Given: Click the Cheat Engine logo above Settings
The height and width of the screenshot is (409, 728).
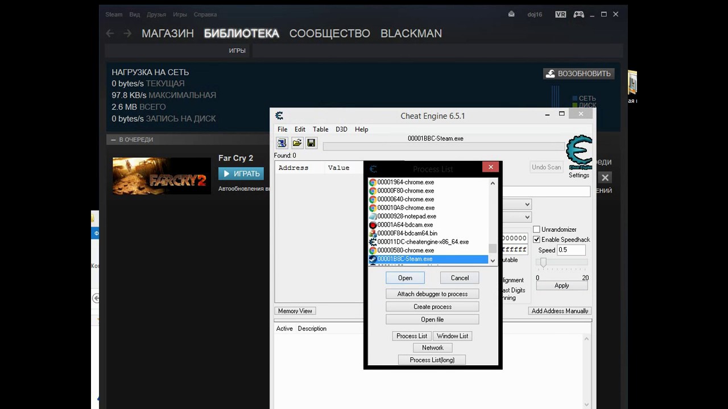Looking at the screenshot, I should (579, 152).
